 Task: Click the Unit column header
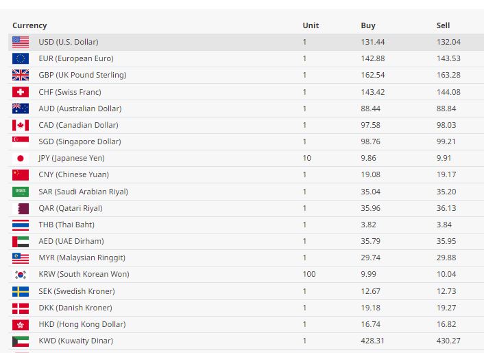click(311, 25)
